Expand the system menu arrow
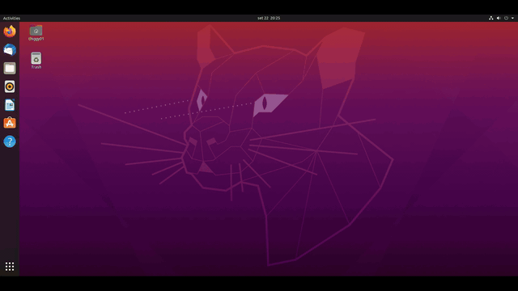 click(512, 18)
